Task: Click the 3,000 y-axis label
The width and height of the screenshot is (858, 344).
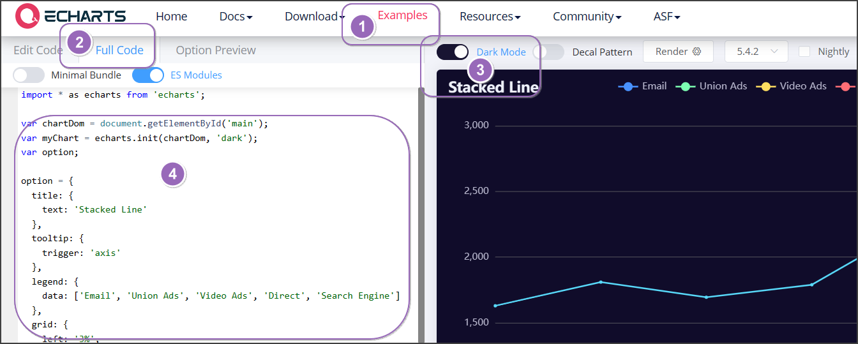Action: tap(475, 125)
